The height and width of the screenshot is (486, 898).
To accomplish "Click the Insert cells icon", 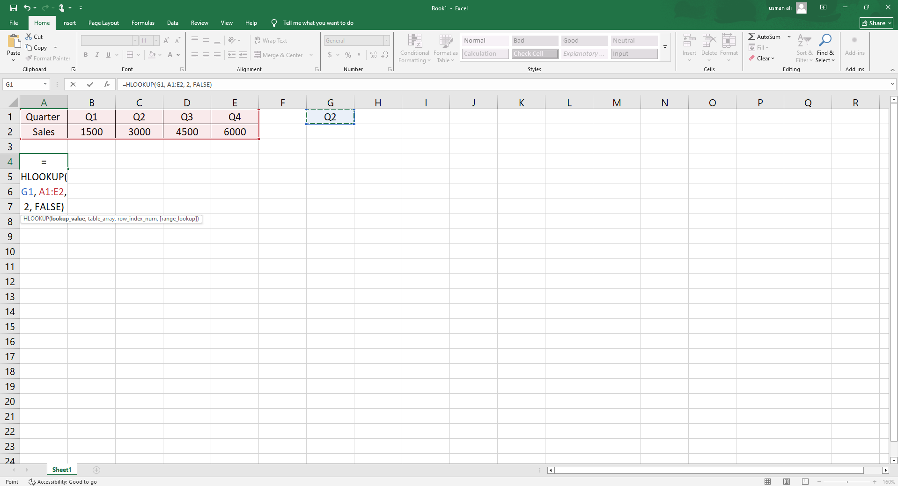I will pyautogui.click(x=689, y=41).
